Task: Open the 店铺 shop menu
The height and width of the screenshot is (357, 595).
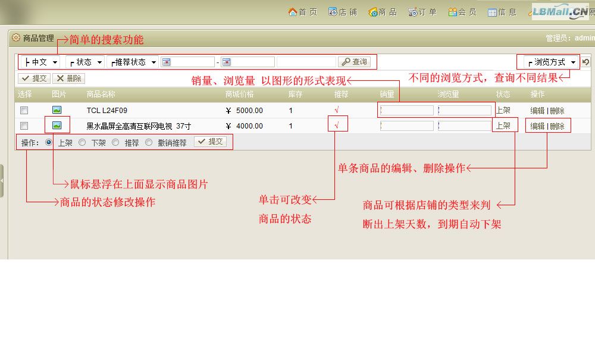Action: pyautogui.click(x=343, y=12)
